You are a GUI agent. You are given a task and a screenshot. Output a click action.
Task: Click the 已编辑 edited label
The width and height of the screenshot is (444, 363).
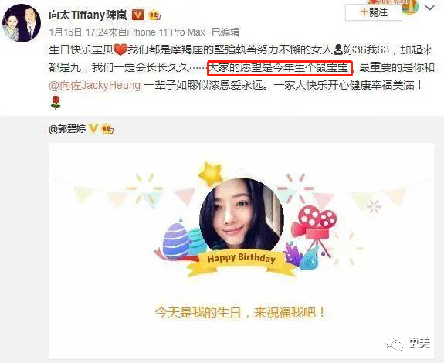click(x=225, y=32)
